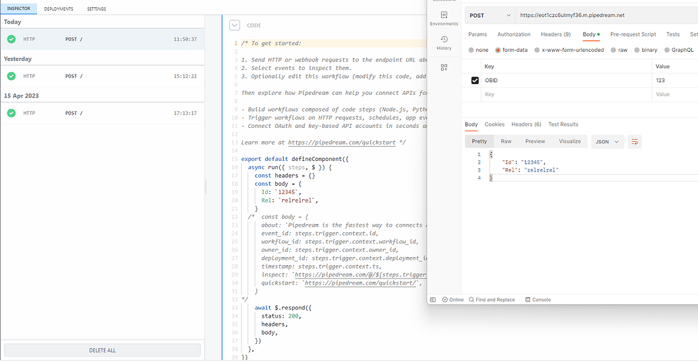Uncheck the OBID key checkbox
The width and height of the screenshot is (698, 362).
click(475, 80)
